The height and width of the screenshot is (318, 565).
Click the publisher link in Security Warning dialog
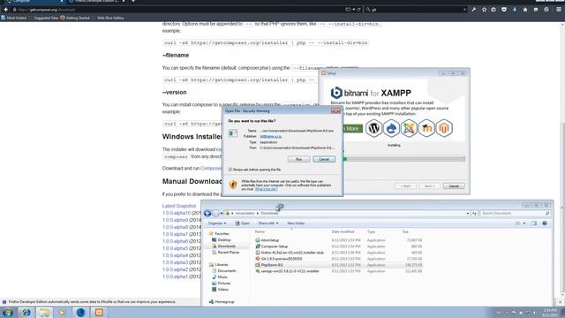click(271, 137)
